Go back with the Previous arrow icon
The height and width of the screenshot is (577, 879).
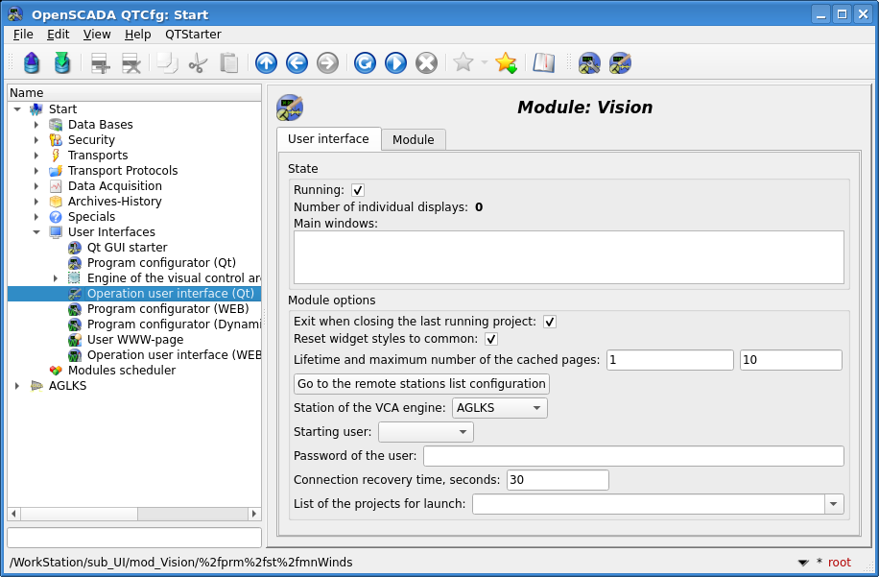(x=297, y=63)
